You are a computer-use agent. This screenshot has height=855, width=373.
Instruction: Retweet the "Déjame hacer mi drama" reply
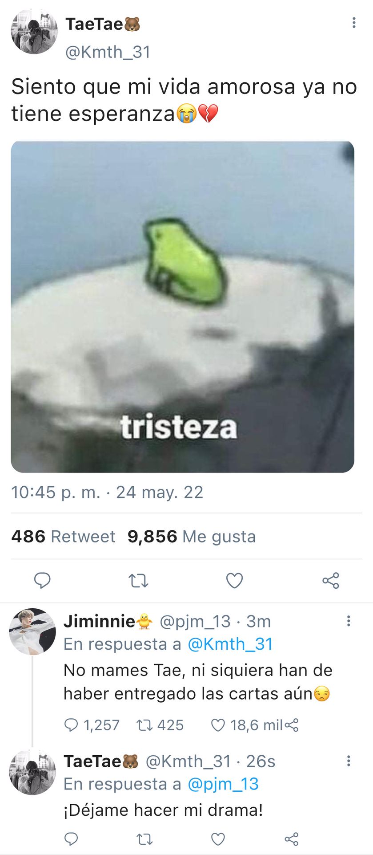(x=144, y=839)
